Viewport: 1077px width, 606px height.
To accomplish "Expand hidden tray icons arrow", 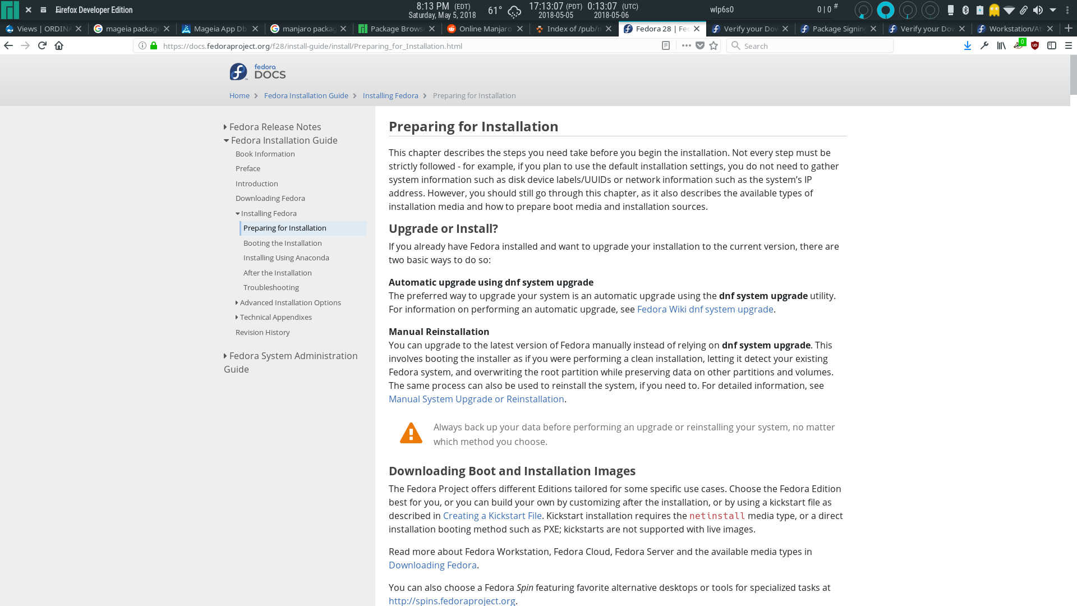I will pyautogui.click(x=1053, y=10).
